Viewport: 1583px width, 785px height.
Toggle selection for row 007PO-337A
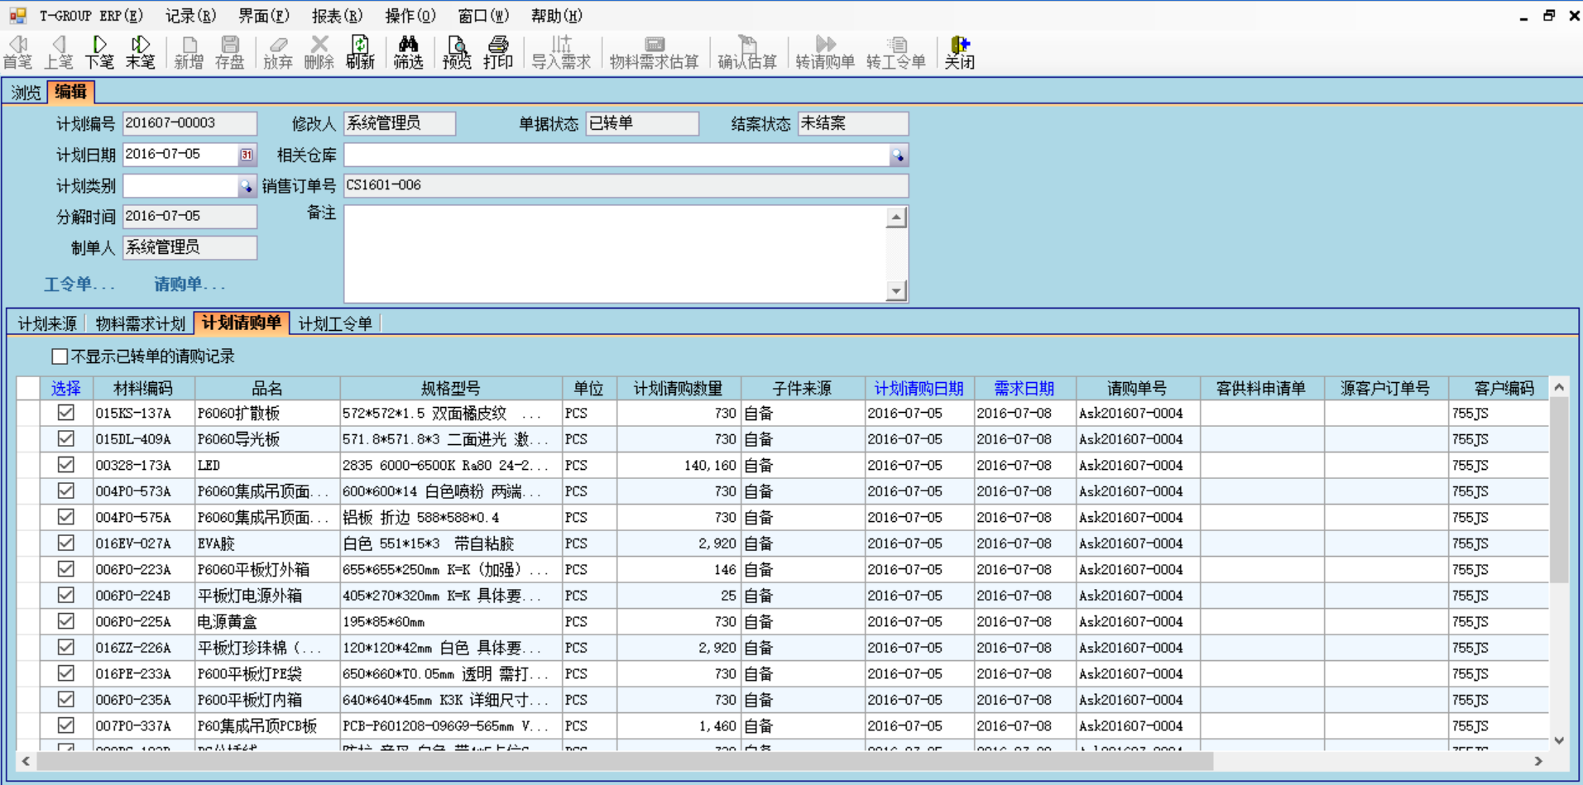click(66, 725)
